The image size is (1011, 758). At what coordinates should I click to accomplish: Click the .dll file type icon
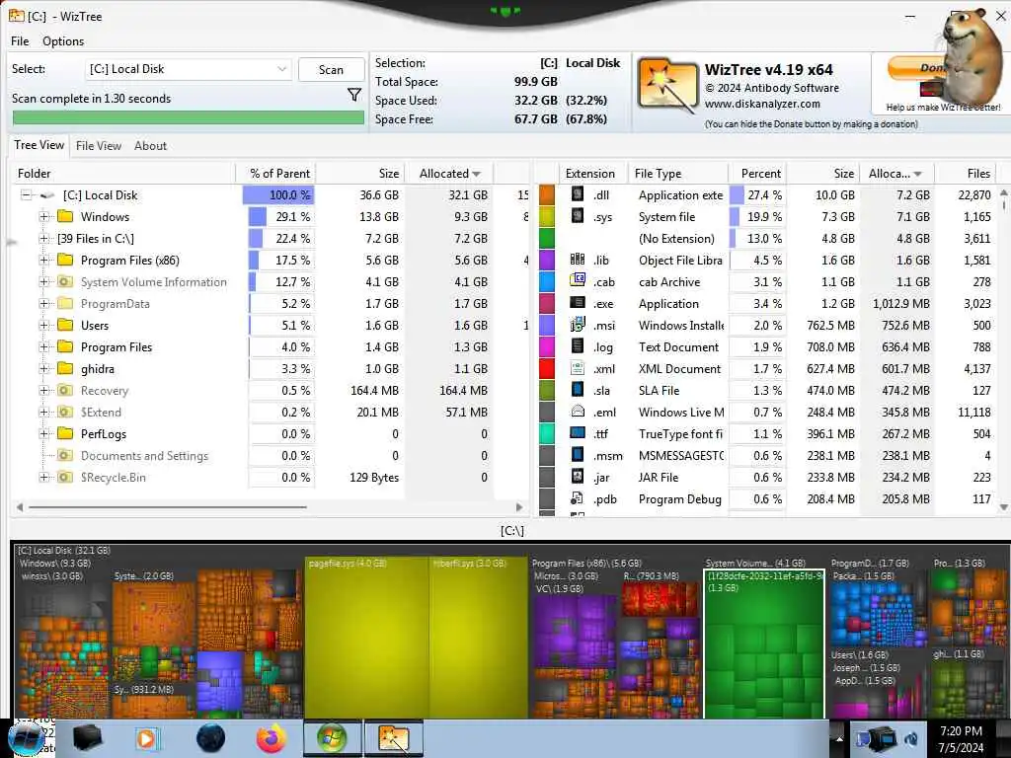tap(578, 194)
